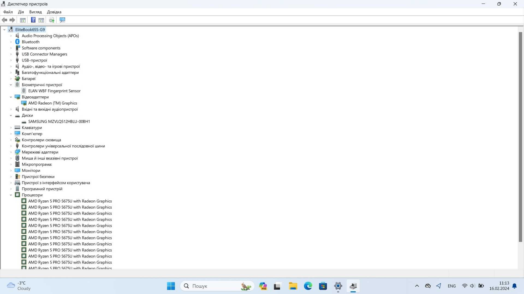Click the Update driver toolbar icon
This screenshot has width=524, height=294.
[52, 20]
